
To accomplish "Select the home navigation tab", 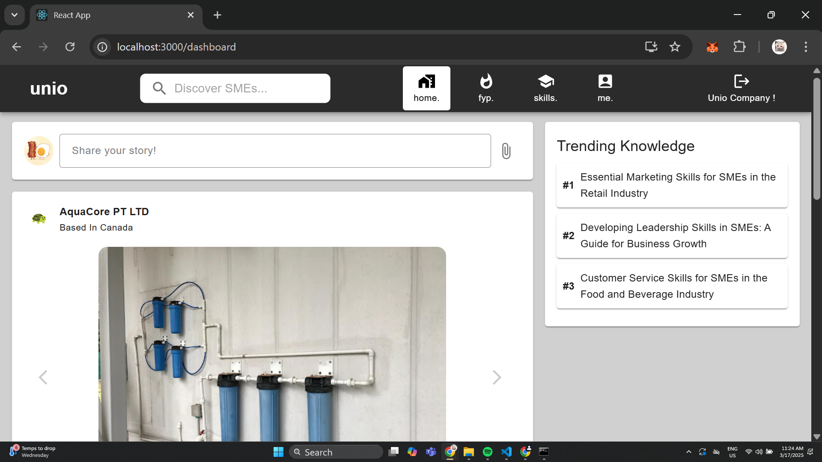I will (426, 88).
